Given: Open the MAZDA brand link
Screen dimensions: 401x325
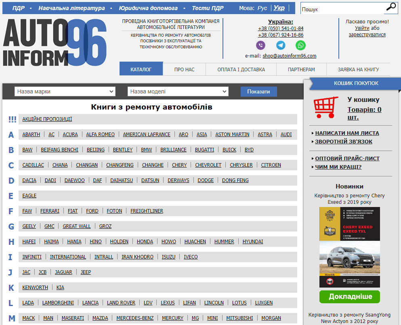Looking at the screenshot, I should [100, 318].
